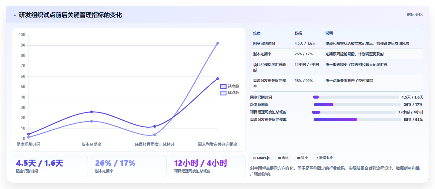Click the 项目经理周度汇总耗时 progress bar
Image resolution: width=435 pixels, height=189 pixels.
(x=354, y=112)
